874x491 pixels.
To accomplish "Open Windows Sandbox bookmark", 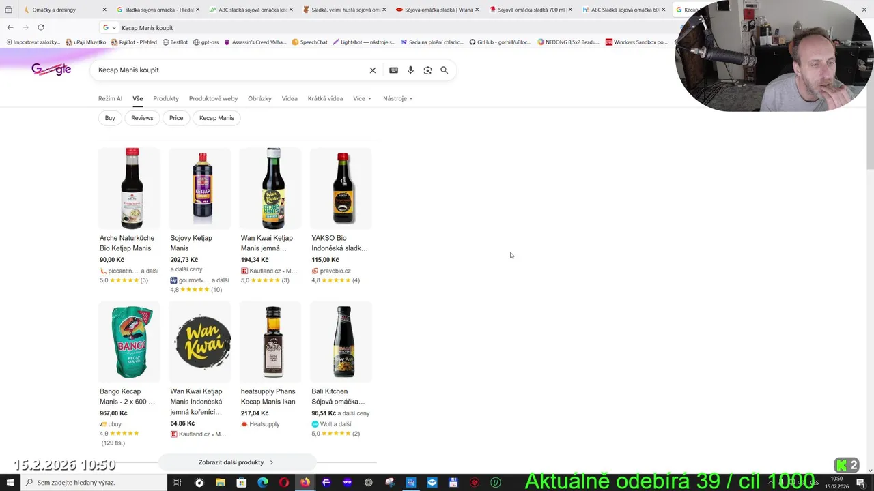I will [x=637, y=42].
